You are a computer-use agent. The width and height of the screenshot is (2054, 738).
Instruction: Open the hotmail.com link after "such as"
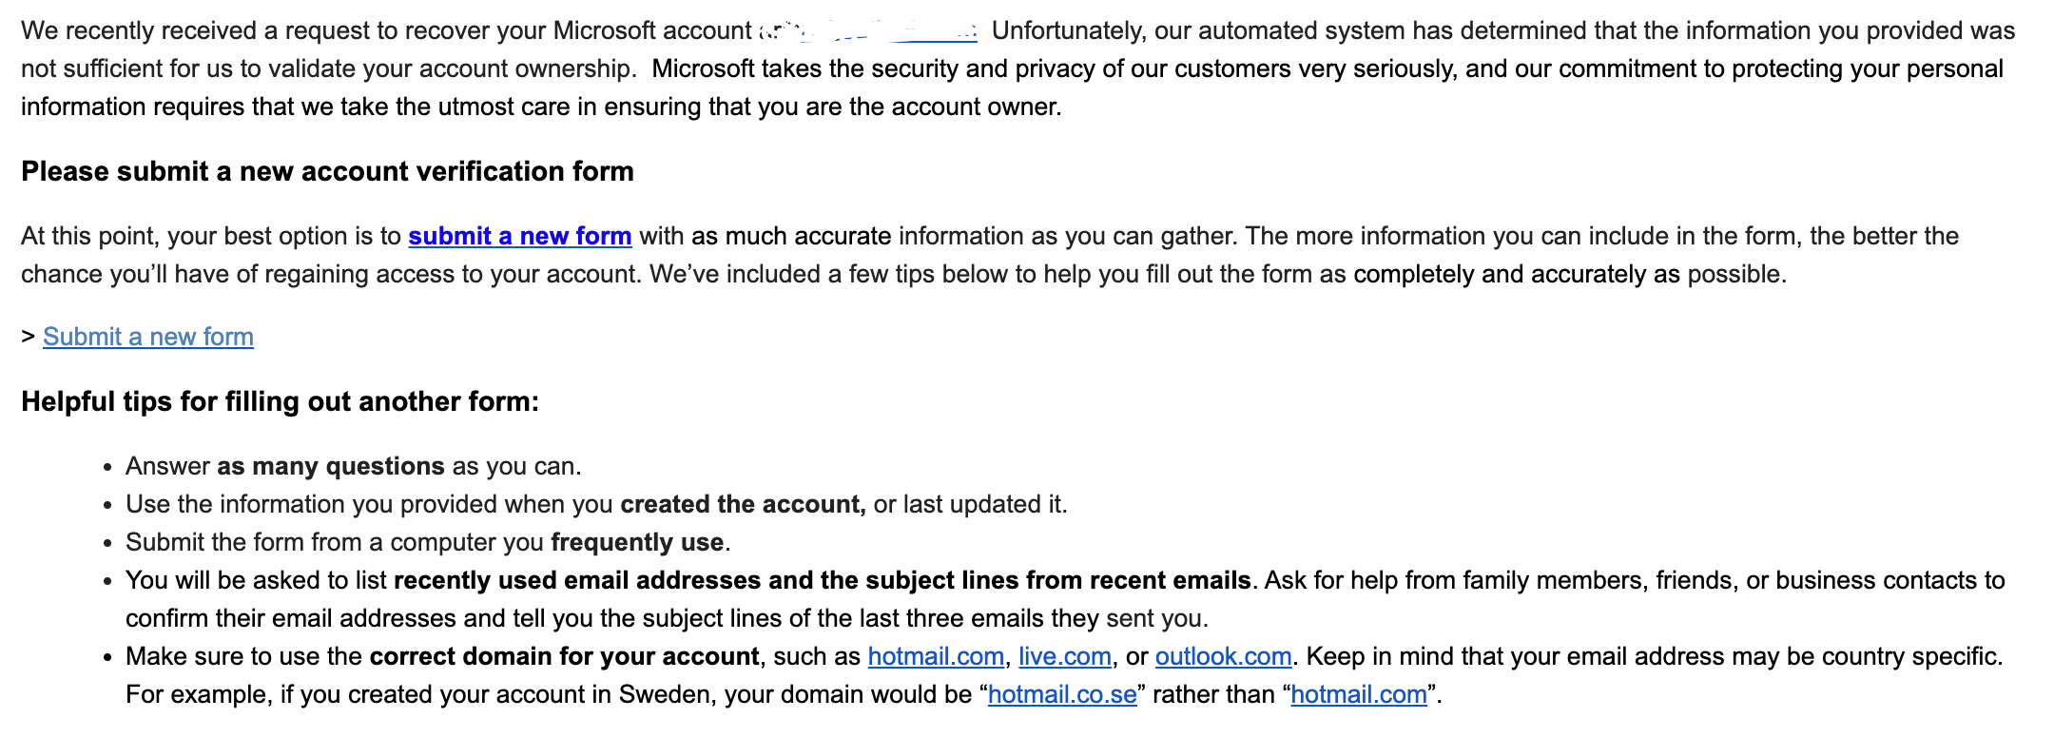[x=936, y=656]
